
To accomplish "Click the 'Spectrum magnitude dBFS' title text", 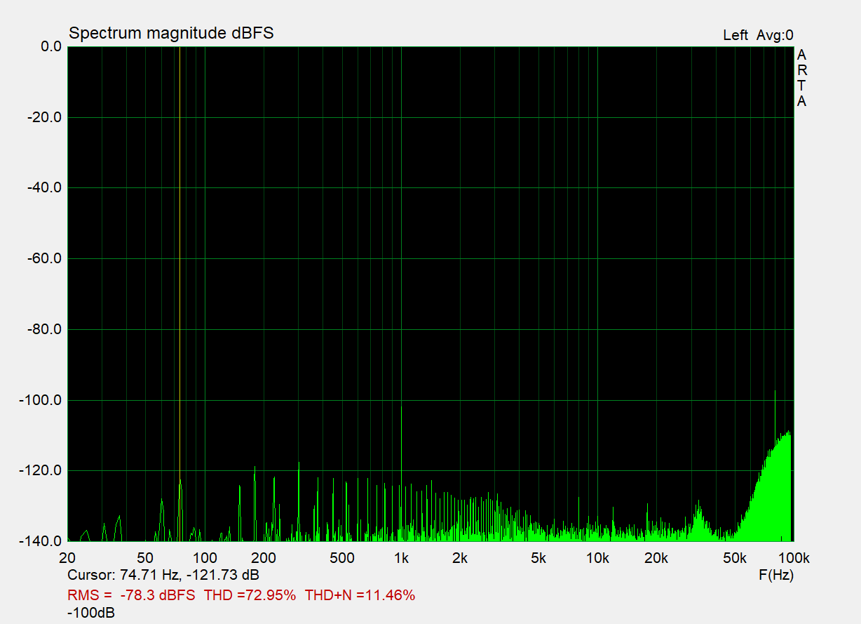I will pyautogui.click(x=171, y=34).
